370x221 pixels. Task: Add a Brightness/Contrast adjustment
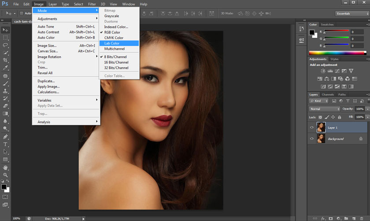[323, 71]
